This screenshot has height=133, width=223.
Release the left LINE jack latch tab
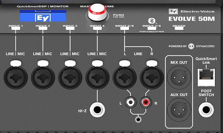pos(125,63)
